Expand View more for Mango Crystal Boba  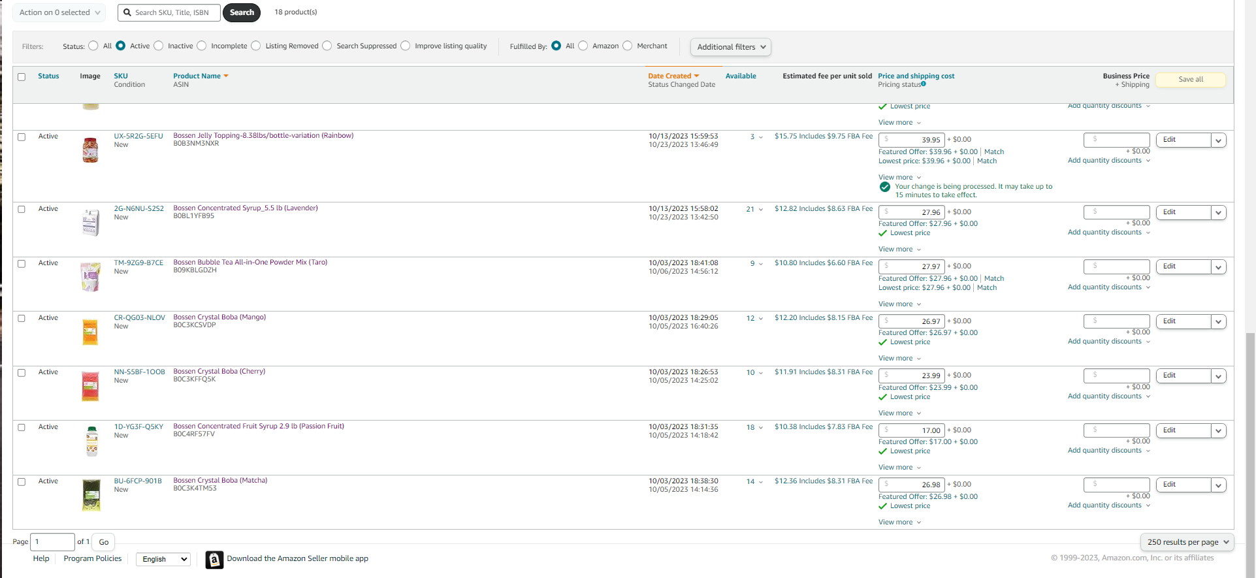899,359
